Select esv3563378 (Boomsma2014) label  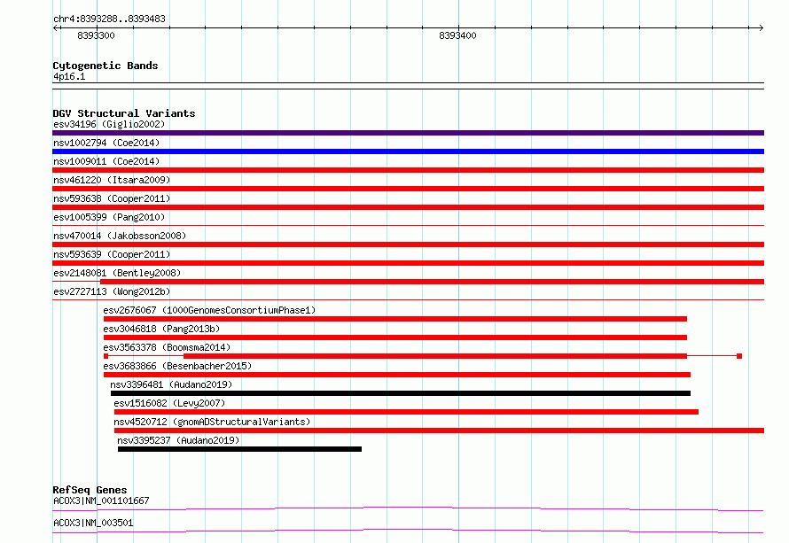tap(167, 347)
